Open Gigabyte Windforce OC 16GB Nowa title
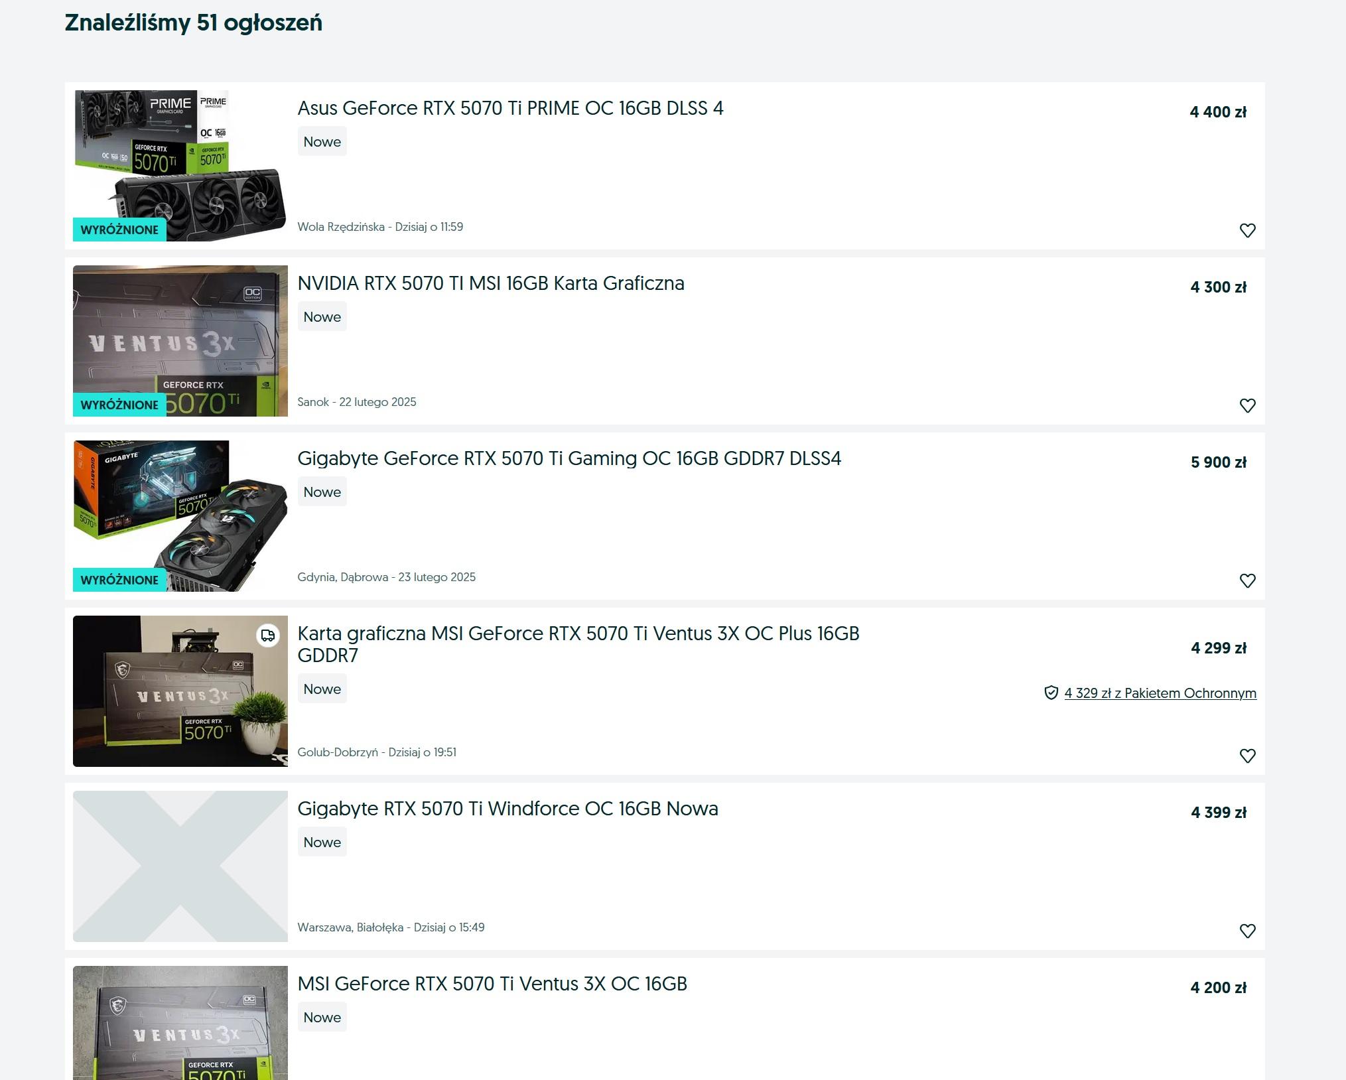The width and height of the screenshot is (1346, 1080). tap(507, 809)
